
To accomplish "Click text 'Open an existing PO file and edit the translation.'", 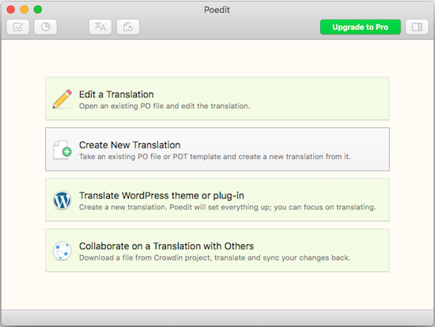I will click(165, 106).
